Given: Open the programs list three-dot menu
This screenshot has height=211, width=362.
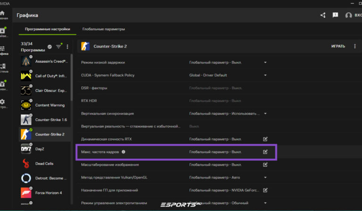Looking at the screenshot, I should click(67, 47).
